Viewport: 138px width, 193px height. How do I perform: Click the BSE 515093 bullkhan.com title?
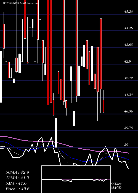20,3
